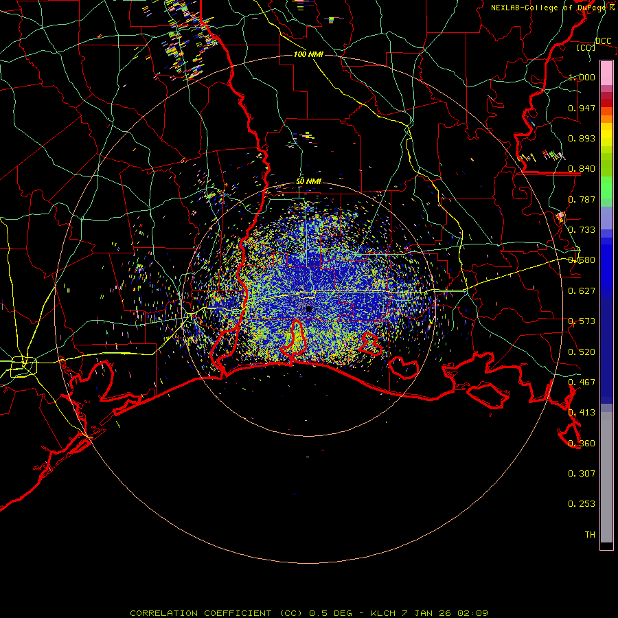
Task: Select the 0.947 scale label
Action: [x=582, y=108]
